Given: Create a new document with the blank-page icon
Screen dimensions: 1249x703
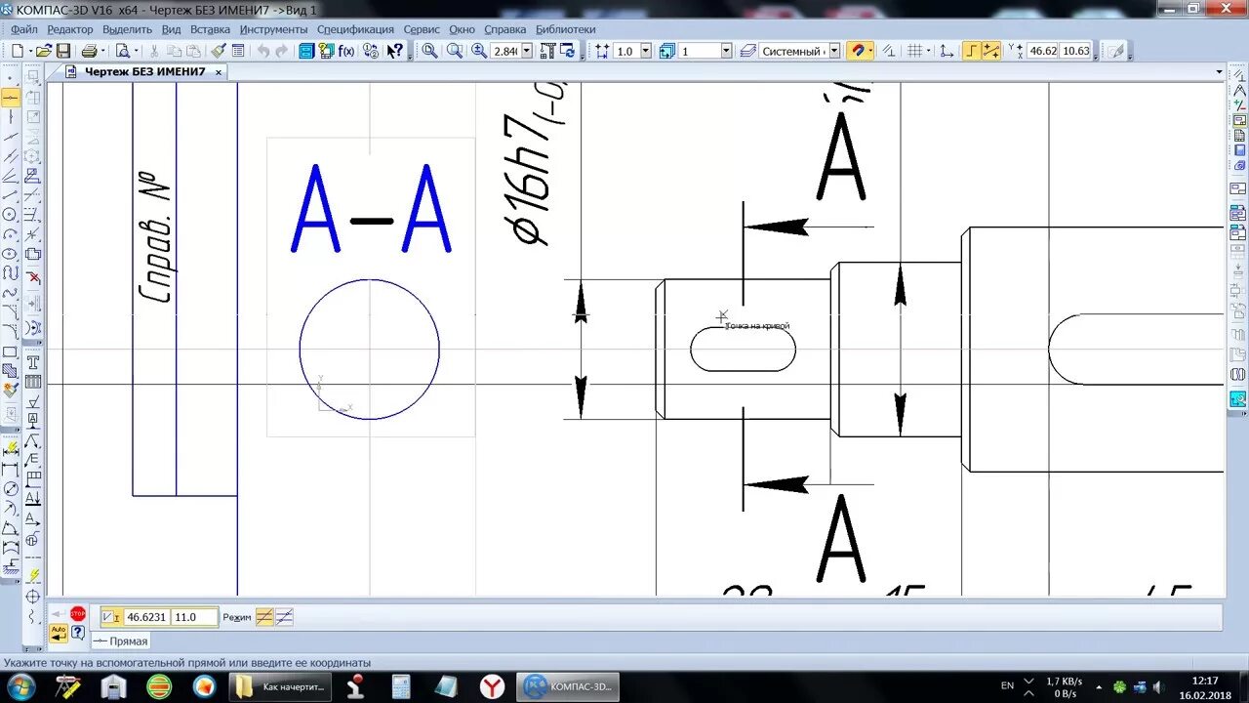Looking at the screenshot, I should tap(17, 51).
